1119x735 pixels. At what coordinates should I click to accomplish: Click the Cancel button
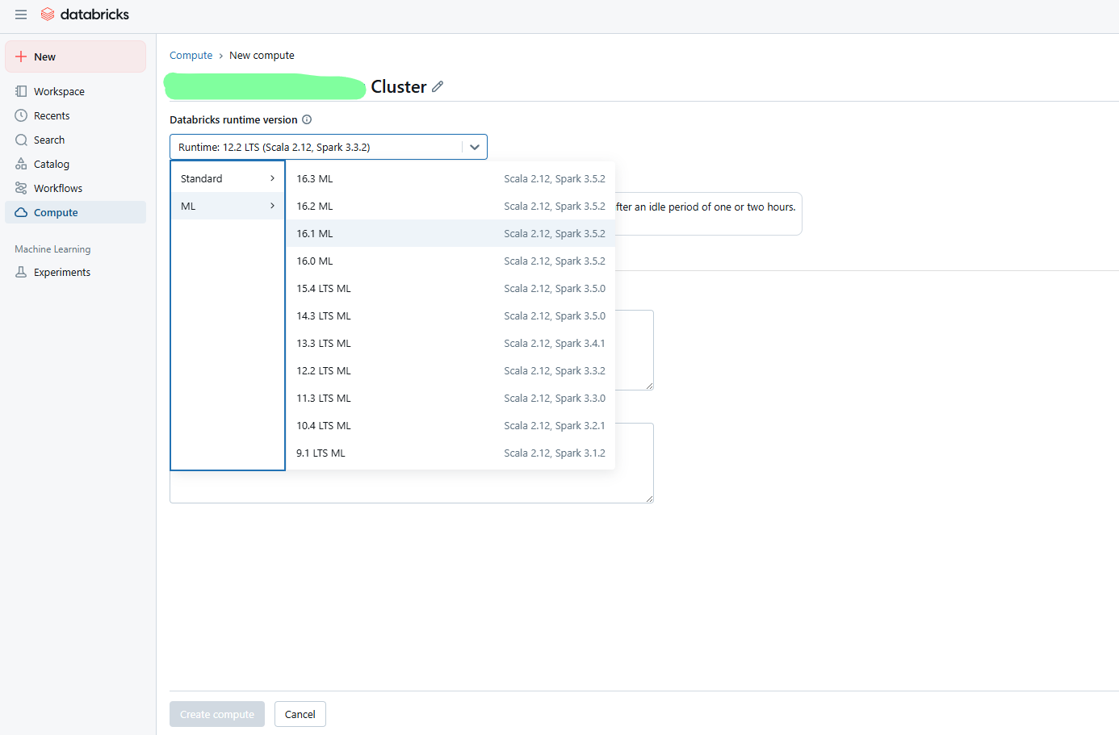[300, 714]
